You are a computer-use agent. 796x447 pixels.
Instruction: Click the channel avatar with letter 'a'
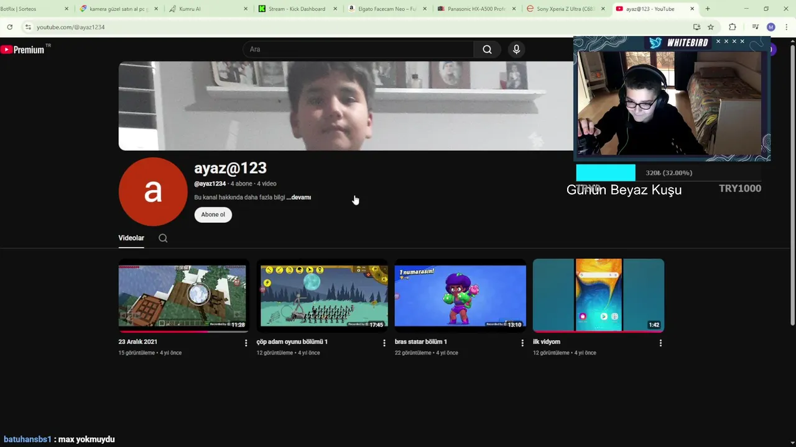pyautogui.click(x=152, y=191)
